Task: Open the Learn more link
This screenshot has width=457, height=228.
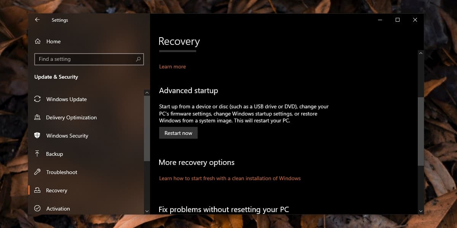Action: point(172,66)
